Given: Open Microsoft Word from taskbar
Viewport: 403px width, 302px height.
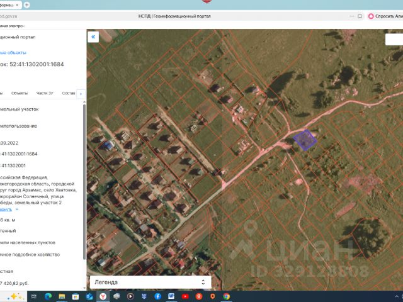Looking at the screenshot, I should (171, 296).
